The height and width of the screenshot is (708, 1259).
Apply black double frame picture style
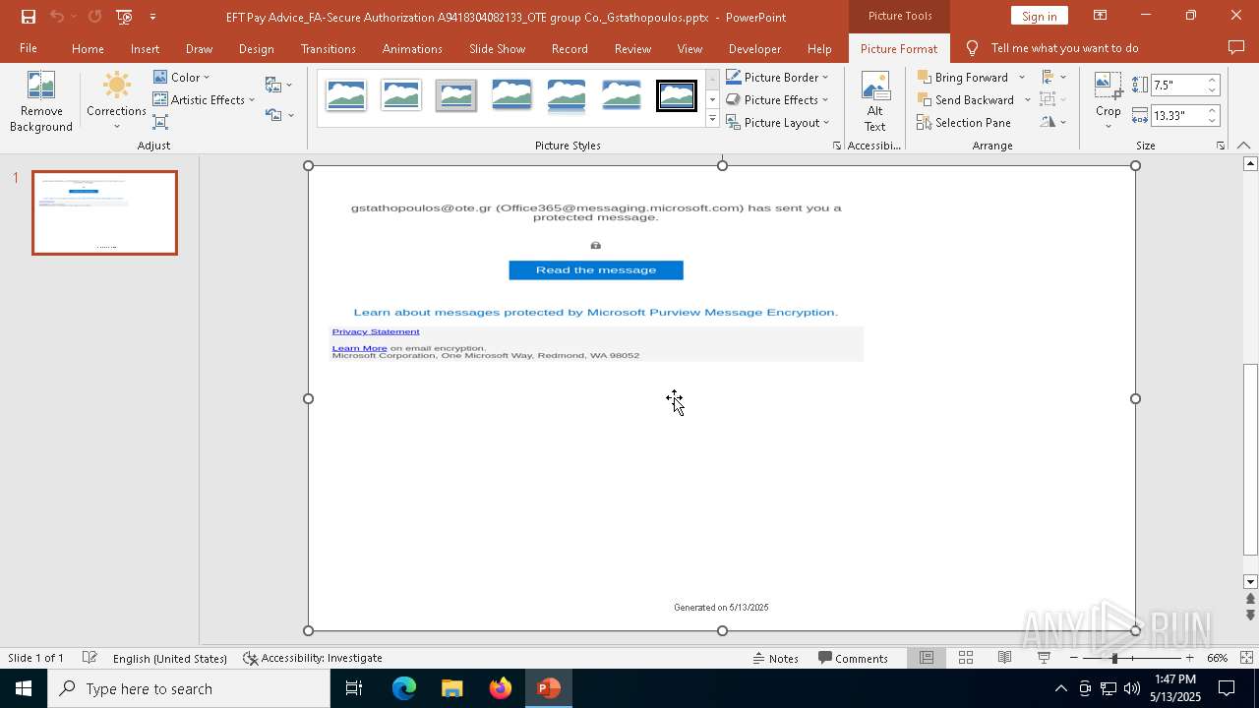coord(677,95)
